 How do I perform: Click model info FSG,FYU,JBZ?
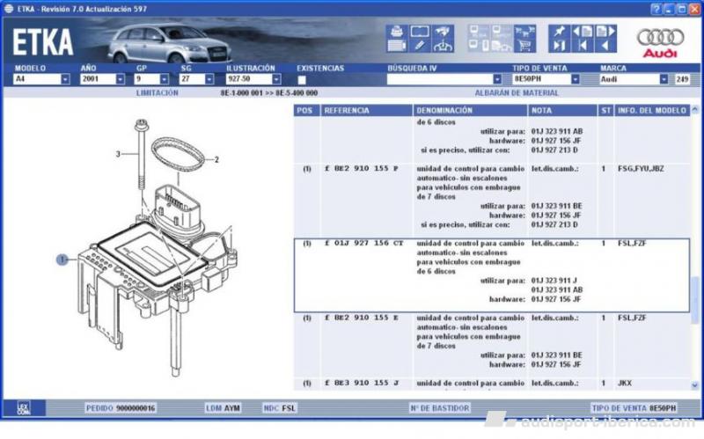click(641, 169)
